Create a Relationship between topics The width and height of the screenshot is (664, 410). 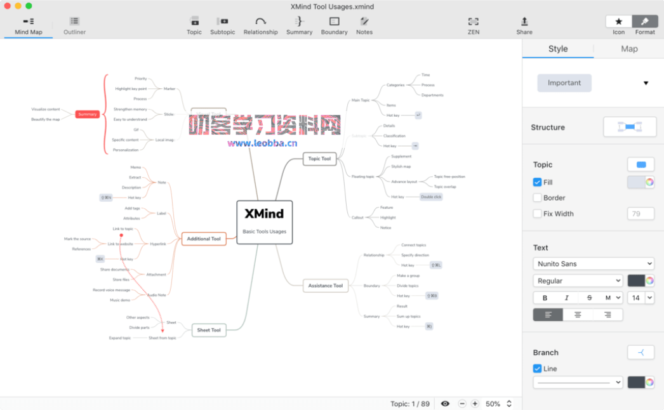click(x=260, y=23)
